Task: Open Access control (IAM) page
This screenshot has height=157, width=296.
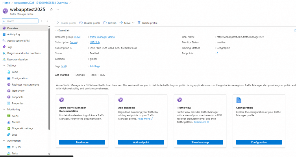Action: (18, 41)
